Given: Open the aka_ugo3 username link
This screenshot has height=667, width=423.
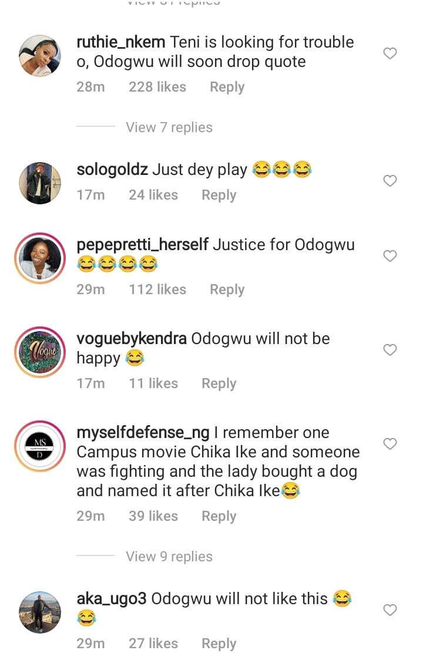Looking at the screenshot, I should tap(112, 599).
